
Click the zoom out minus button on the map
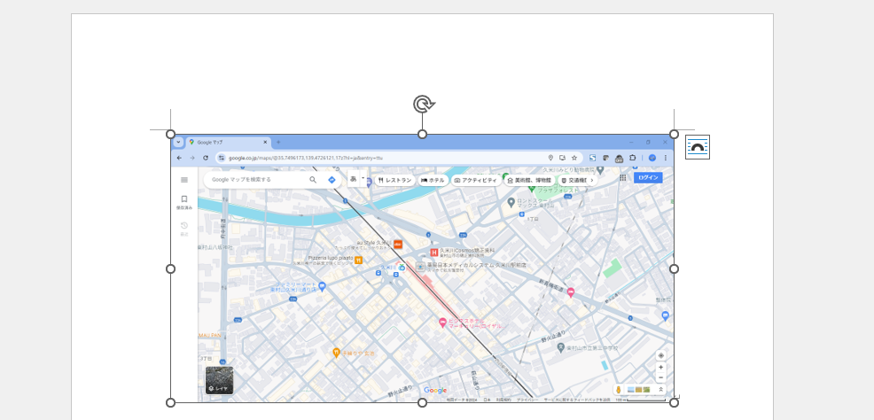[661, 377]
